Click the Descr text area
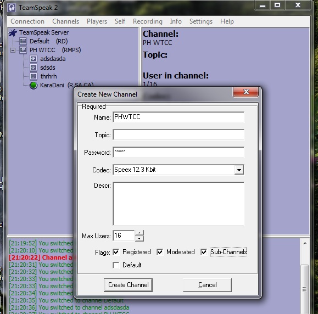 click(178, 204)
